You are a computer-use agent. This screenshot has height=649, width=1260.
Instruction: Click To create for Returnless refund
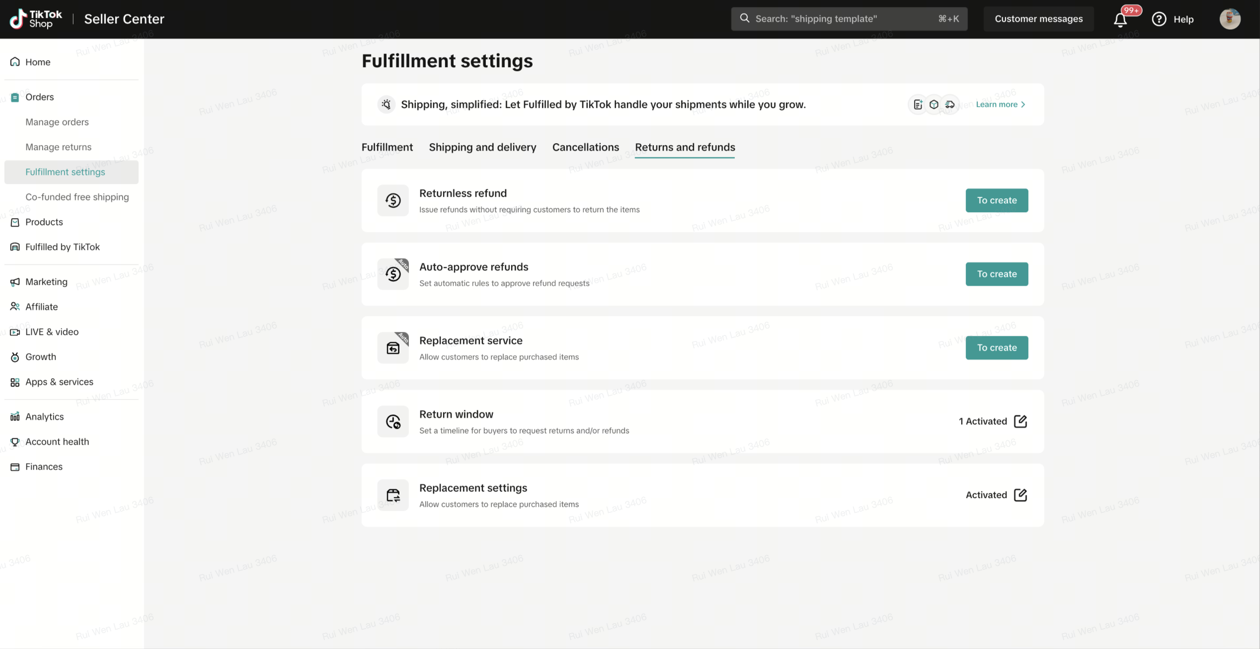coord(997,201)
